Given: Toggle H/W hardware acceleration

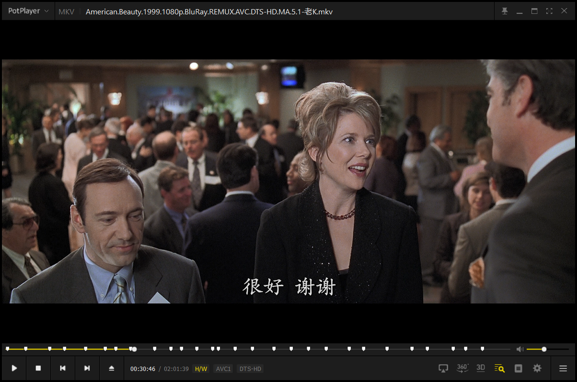Looking at the screenshot, I should click(x=201, y=369).
